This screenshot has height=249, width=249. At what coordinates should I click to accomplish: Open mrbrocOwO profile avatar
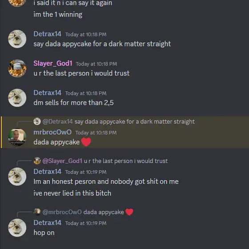pyautogui.click(x=17, y=137)
